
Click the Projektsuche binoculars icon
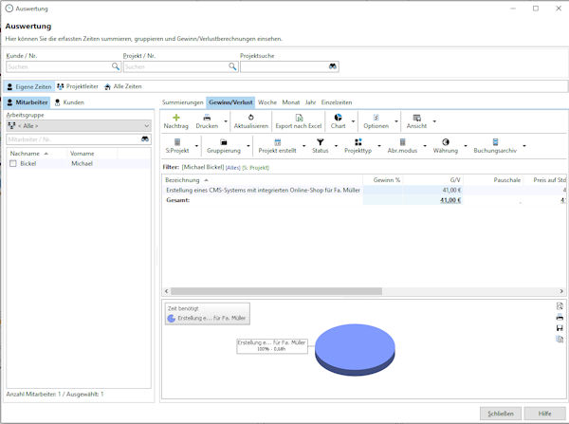point(333,66)
